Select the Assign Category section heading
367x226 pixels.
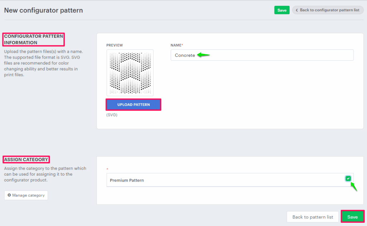26,160
